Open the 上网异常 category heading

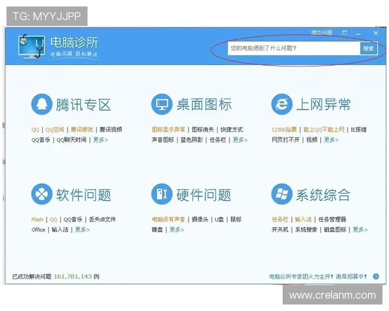coord(324,104)
